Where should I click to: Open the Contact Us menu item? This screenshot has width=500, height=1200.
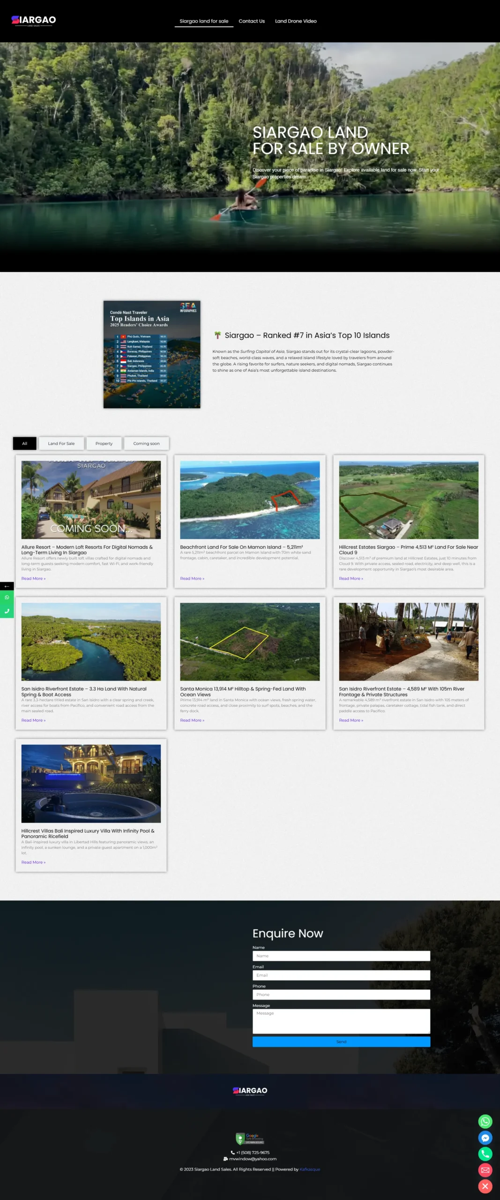(x=252, y=21)
